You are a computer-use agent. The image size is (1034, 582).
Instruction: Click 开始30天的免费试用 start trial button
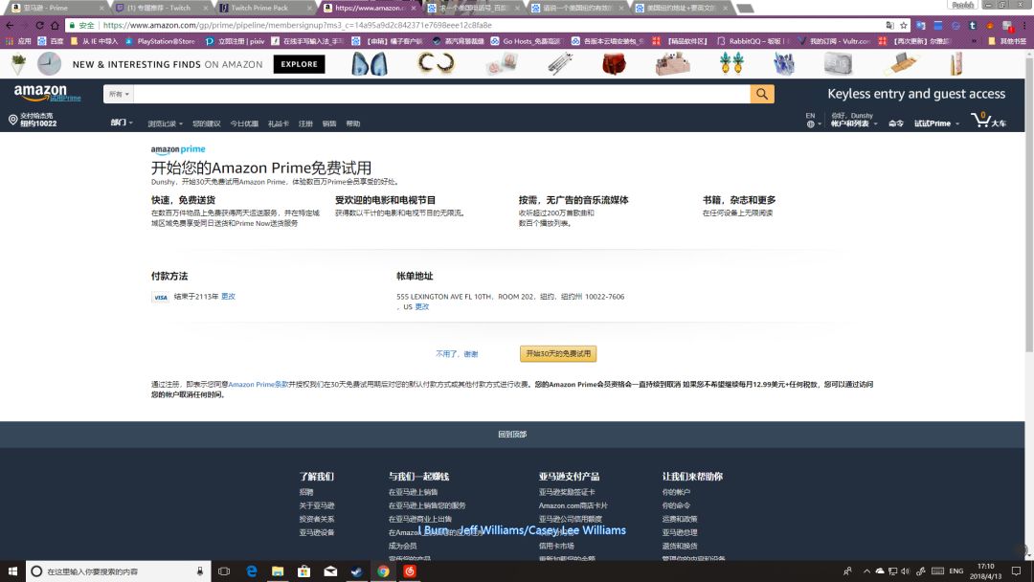[558, 353]
